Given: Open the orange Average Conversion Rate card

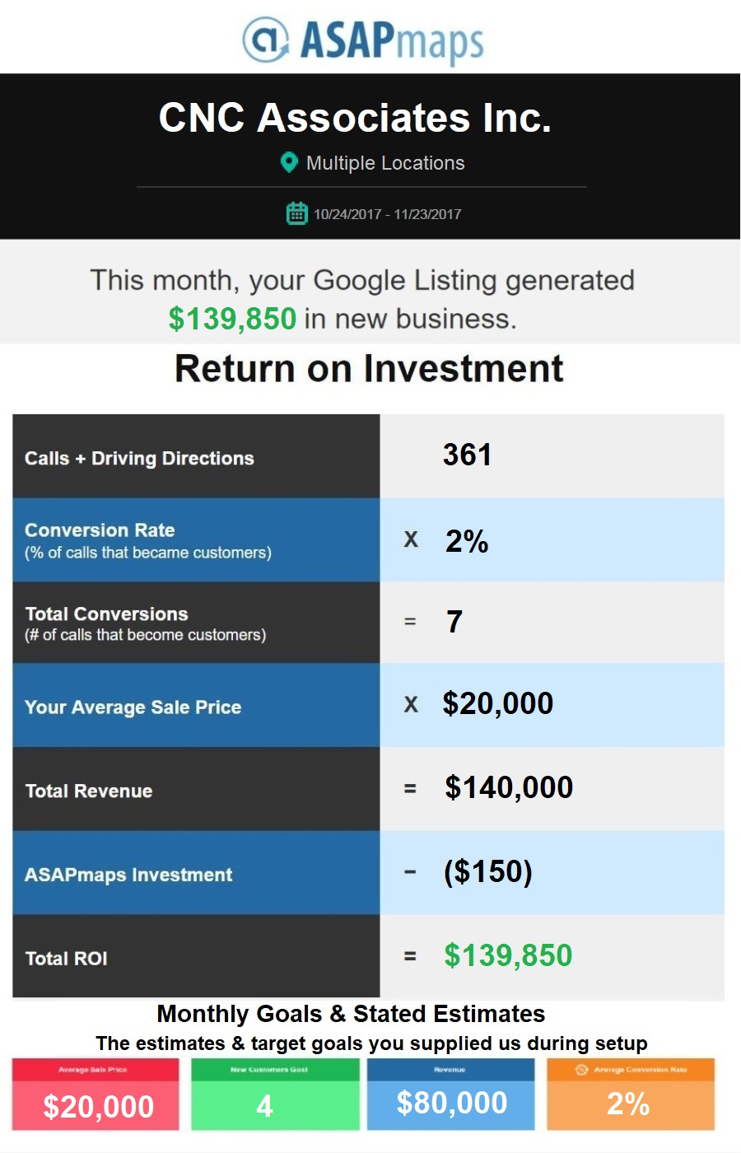Looking at the screenshot, I should (631, 1095).
